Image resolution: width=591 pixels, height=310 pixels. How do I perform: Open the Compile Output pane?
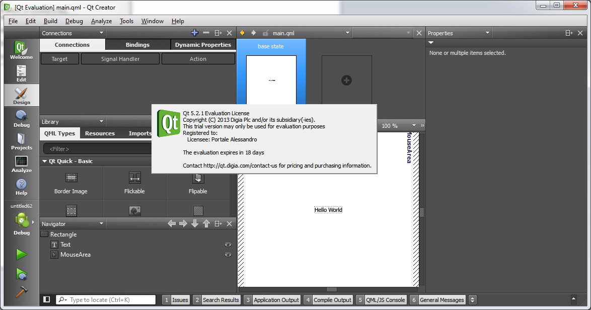[x=332, y=300]
